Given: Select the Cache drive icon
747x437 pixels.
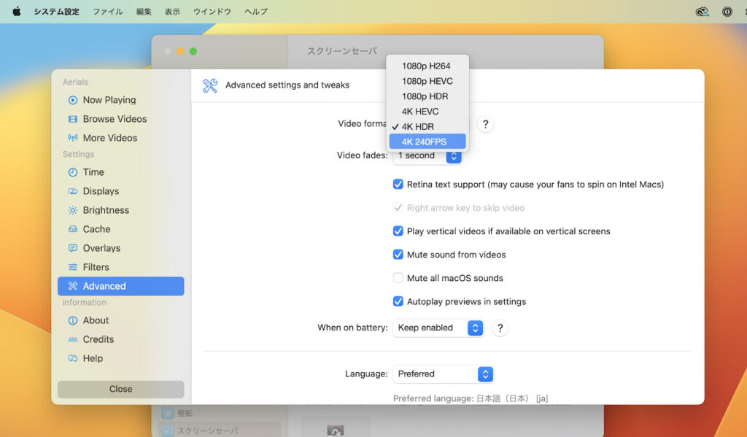Looking at the screenshot, I should click(74, 229).
